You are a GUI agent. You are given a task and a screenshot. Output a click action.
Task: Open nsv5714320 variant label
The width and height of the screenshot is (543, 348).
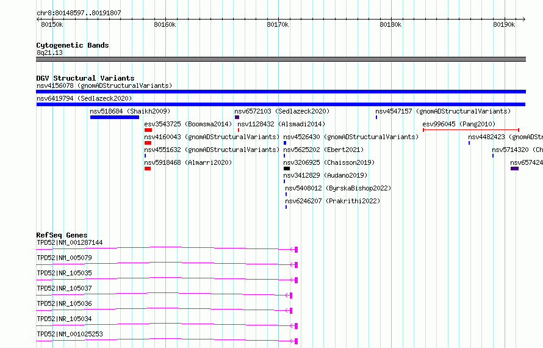click(x=517, y=150)
